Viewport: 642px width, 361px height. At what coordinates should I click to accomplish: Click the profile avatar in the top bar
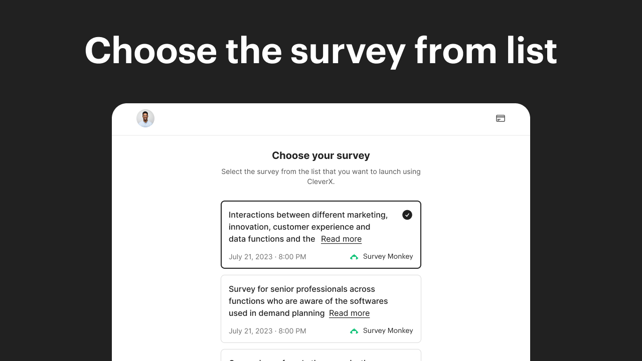(x=145, y=118)
